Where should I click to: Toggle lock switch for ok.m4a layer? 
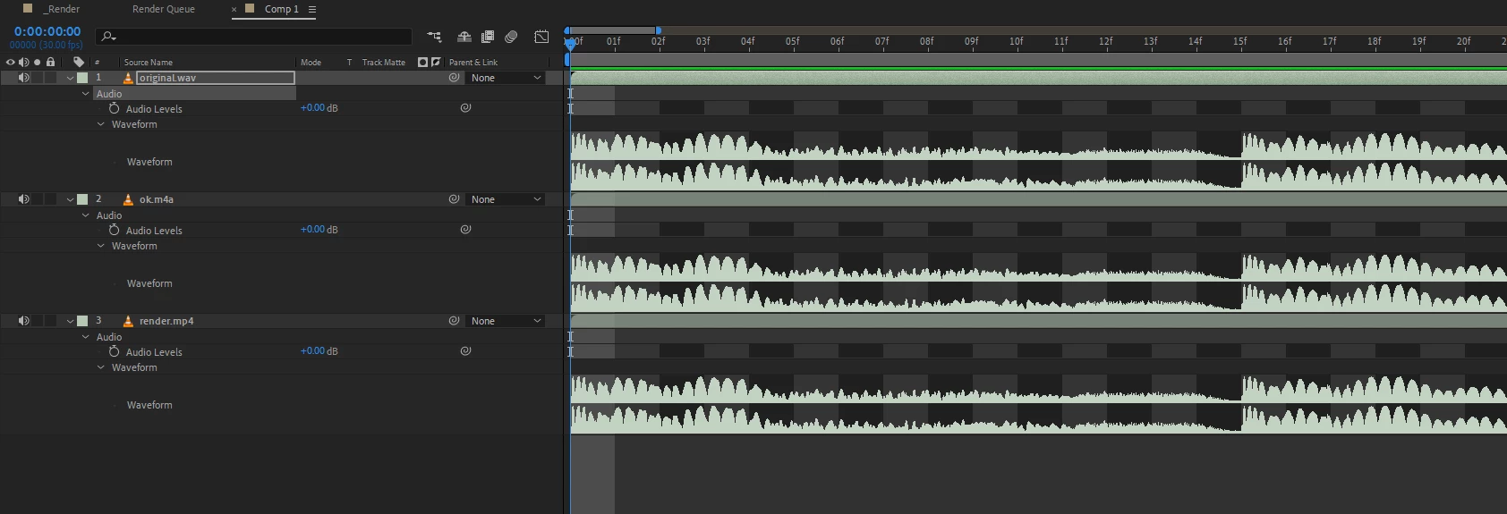pyautogui.click(x=51, y=199)
